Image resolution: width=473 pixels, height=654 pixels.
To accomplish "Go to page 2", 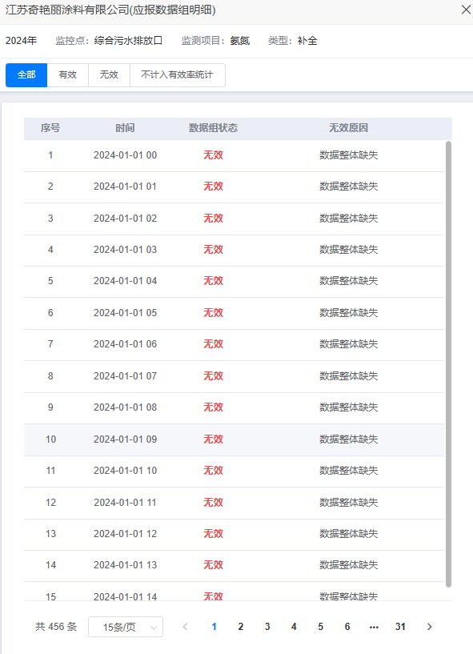I will [x=241, y=627].
